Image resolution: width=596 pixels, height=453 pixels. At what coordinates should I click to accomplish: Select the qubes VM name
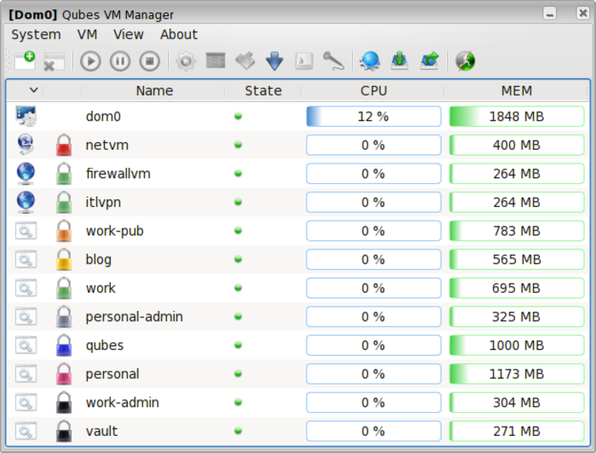105,346
